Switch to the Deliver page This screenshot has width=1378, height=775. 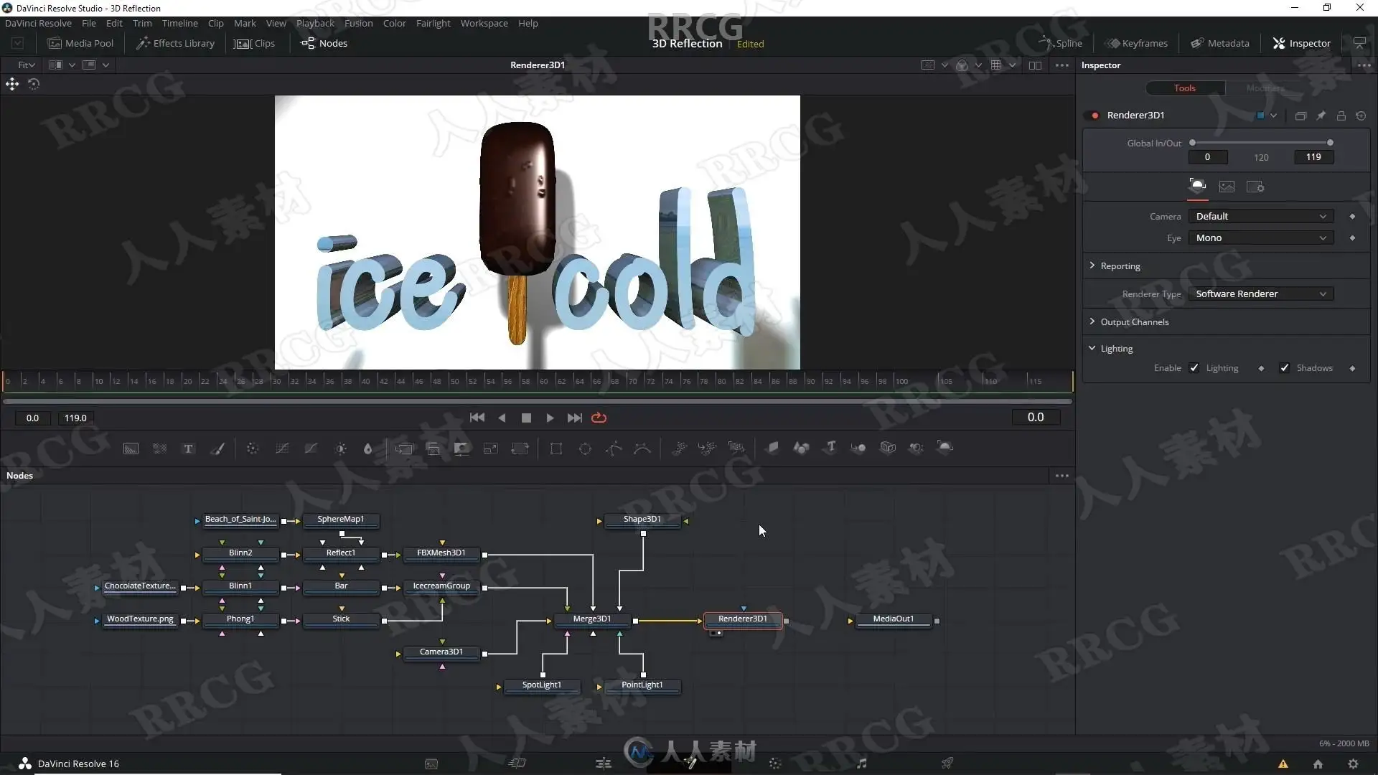click(x=947, y=763)
